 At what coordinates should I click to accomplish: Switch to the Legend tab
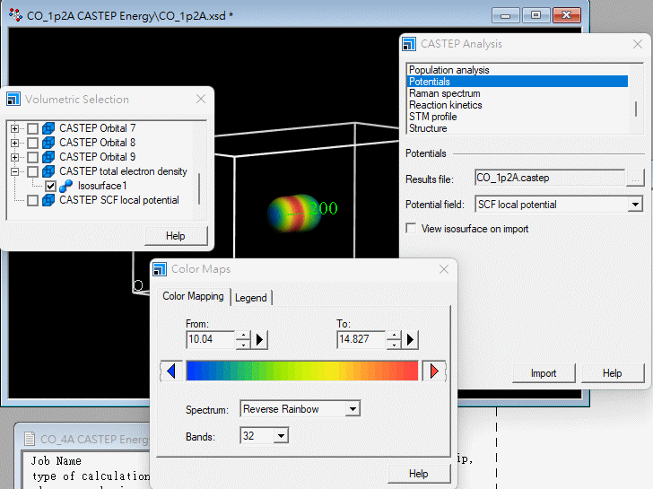(x=251, y=298)
